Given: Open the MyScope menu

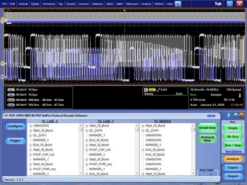Looking at the screenshot, I should pyautogui.click(x=133, y=4).
